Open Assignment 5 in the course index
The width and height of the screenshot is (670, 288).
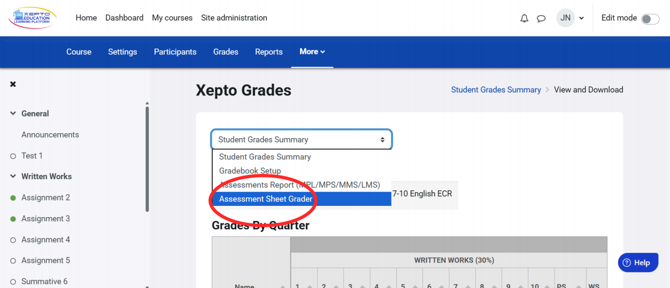click(x=45, y=260)
